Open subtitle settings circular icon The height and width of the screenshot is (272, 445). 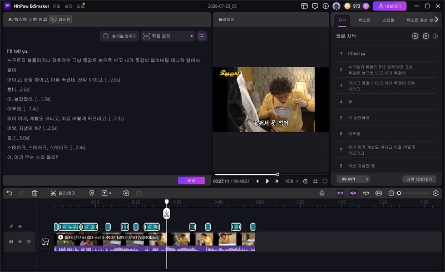[426, 36]
